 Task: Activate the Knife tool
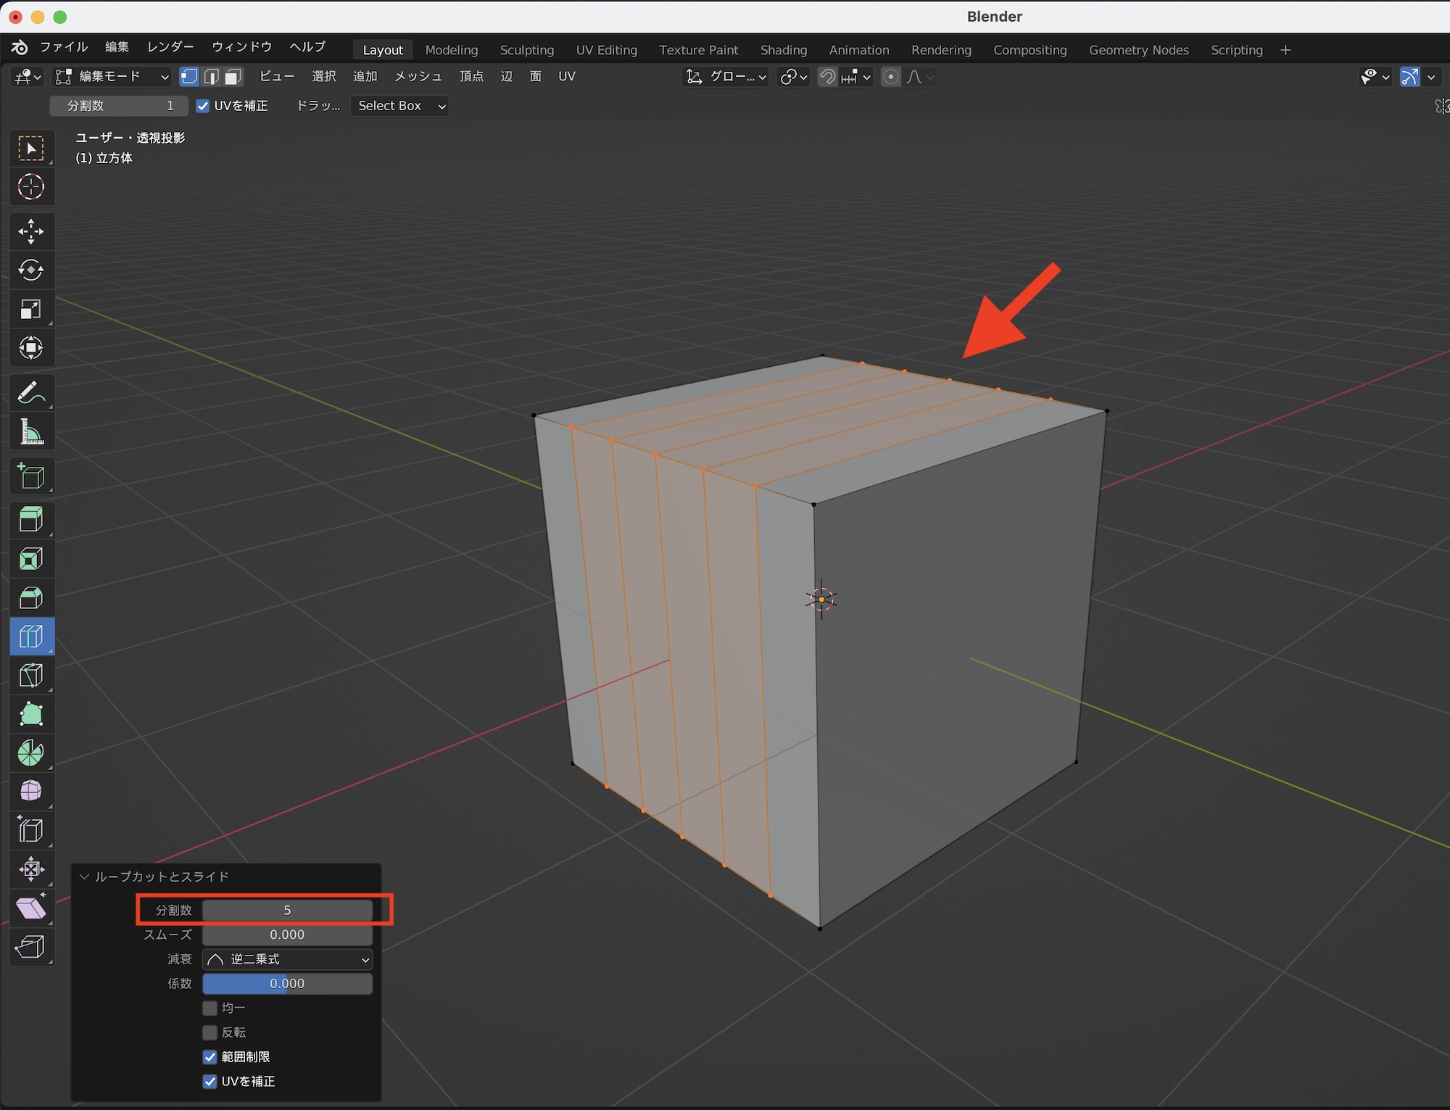coord(30,675)
